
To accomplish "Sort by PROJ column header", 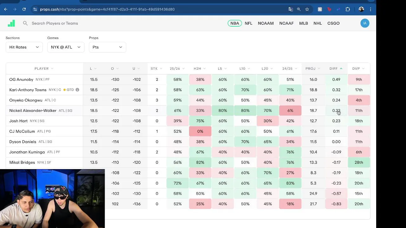I will 313,68.
